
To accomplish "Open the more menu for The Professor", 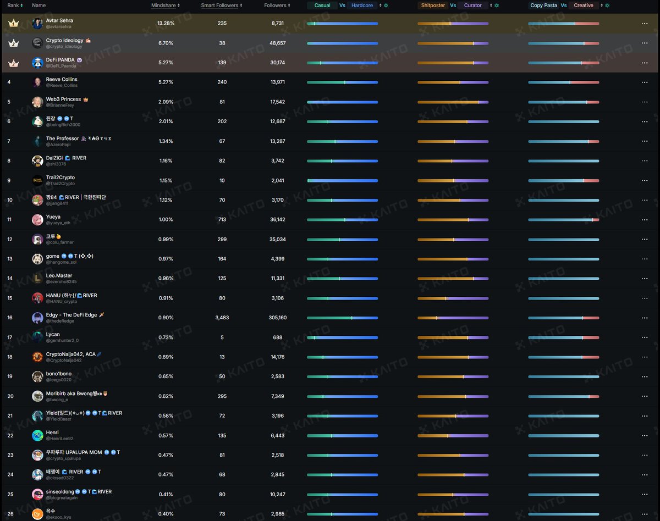I will click(645, 141).
